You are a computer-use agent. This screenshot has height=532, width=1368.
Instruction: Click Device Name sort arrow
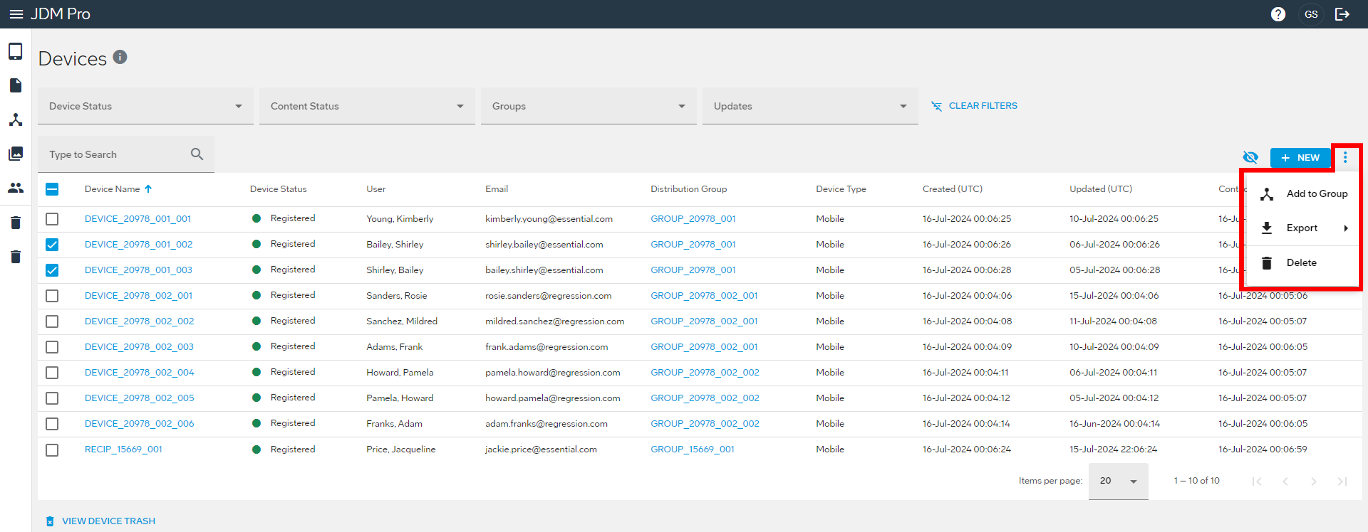tap(148, 189)
